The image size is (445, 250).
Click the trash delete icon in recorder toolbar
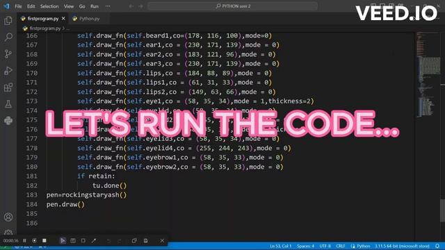[145, 241]
